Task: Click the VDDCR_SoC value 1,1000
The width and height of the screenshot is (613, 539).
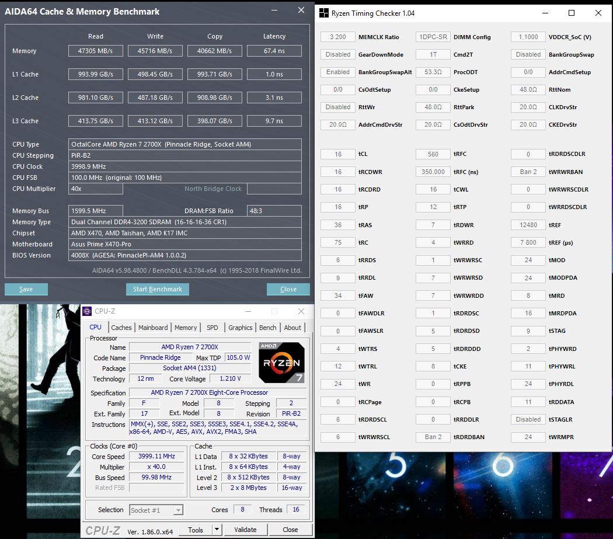Action: 528,37
